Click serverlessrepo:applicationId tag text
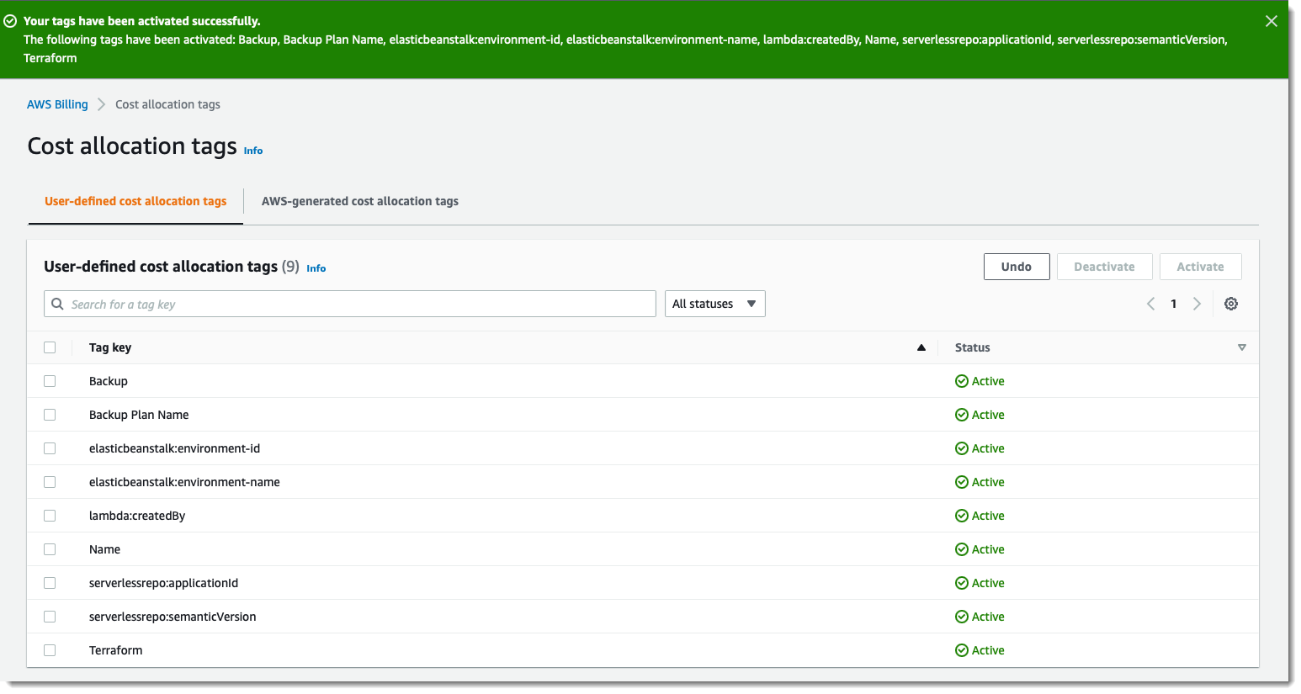This screenshot has height=694, width=1301. pos(163,583)
